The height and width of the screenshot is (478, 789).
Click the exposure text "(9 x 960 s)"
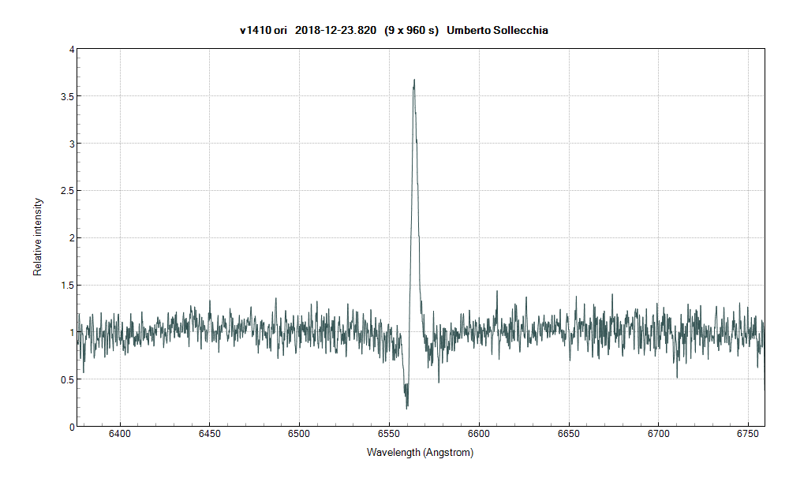pos(410,30)
